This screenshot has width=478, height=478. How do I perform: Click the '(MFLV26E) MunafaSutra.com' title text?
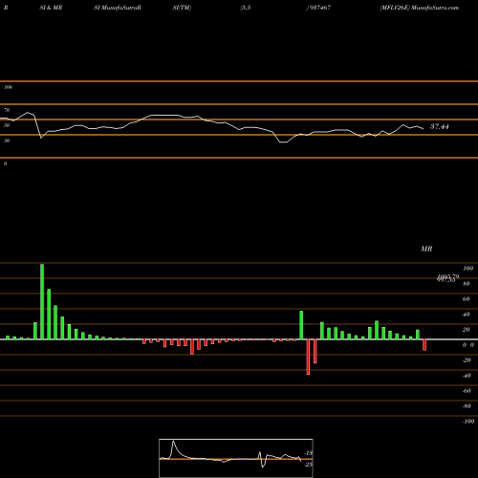(x=420, y=8)
